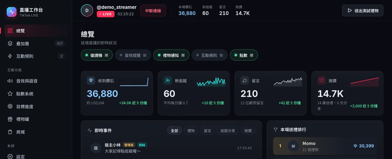
Task: Click the trophy icon beside 本場送禮排行
Action: [275, 130]
